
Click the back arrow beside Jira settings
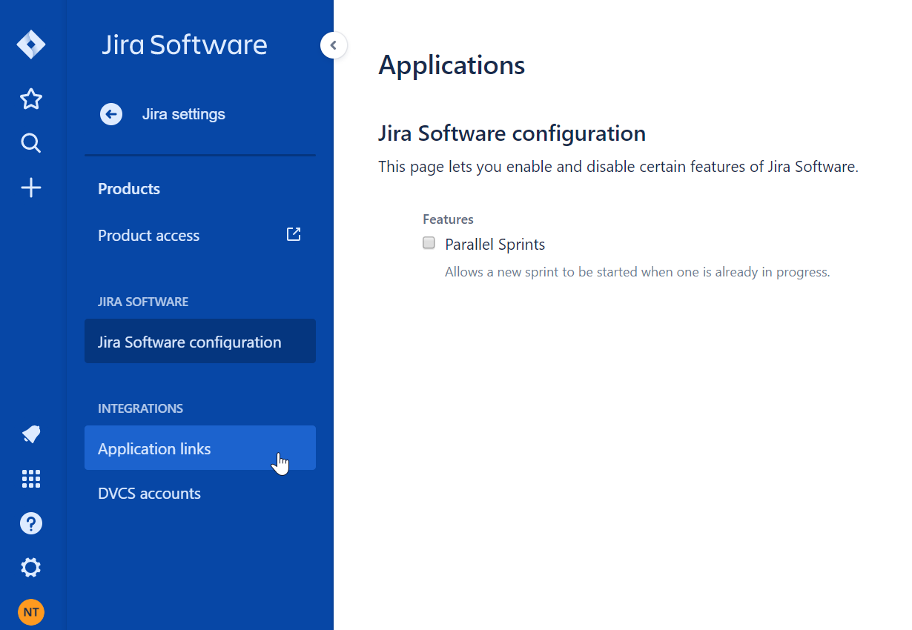tap(111, 114)
